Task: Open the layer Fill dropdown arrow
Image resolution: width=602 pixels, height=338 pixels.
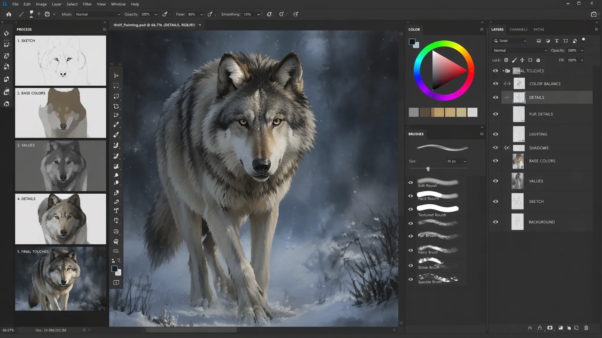Action: coord(582,60)
